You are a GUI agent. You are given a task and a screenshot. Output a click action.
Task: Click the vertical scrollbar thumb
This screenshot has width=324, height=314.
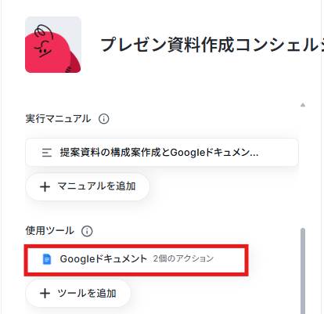coord(303,271)
